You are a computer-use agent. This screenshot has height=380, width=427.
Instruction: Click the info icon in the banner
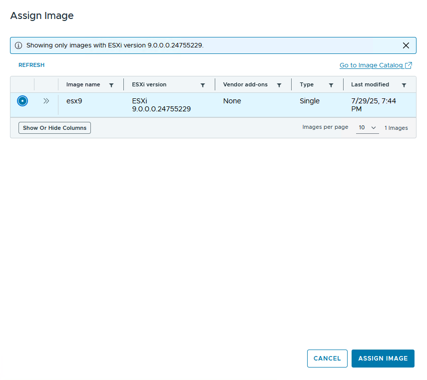(x=18, y=45)
